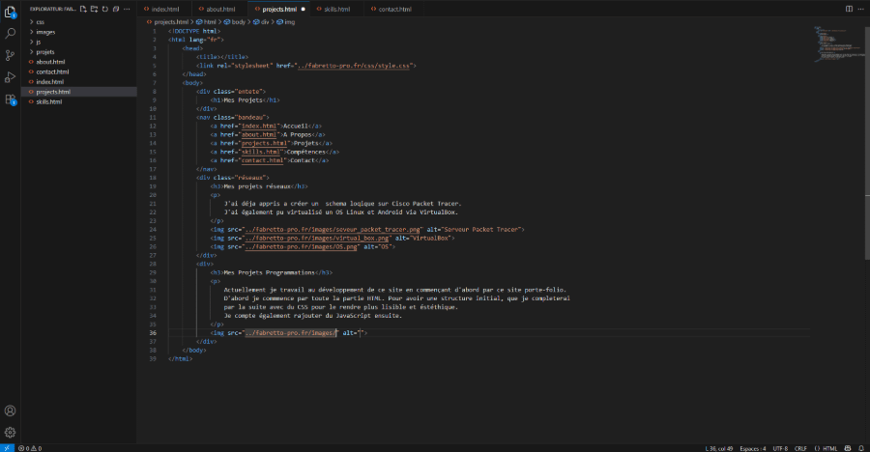Open the Manage settings gear

pyautogui.click(x=10, y=432)
